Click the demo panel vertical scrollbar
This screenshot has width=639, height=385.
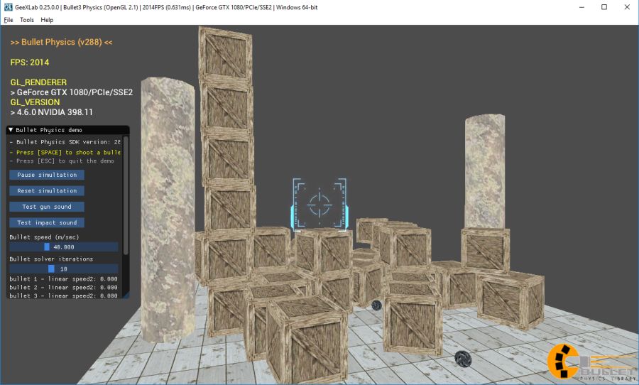126,196
